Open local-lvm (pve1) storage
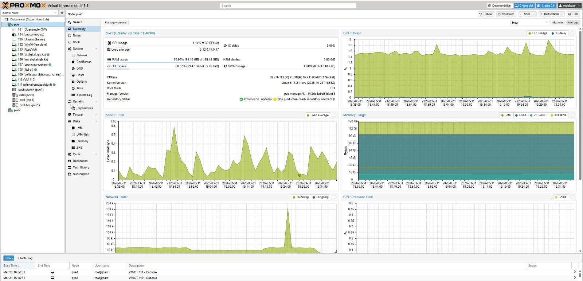Viewport: 583px width, 281px height. 29,105
